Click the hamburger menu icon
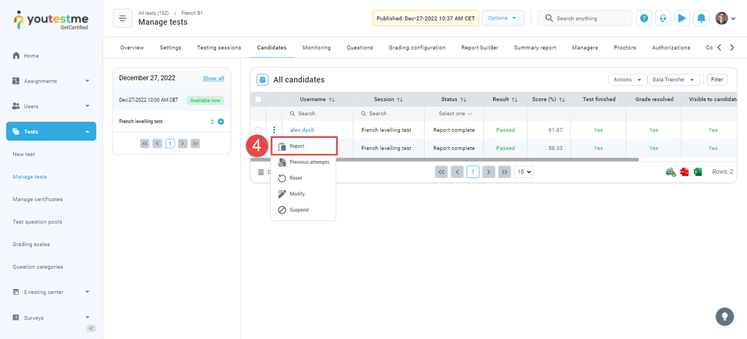The image size is (747, 339). coord(122,18)
